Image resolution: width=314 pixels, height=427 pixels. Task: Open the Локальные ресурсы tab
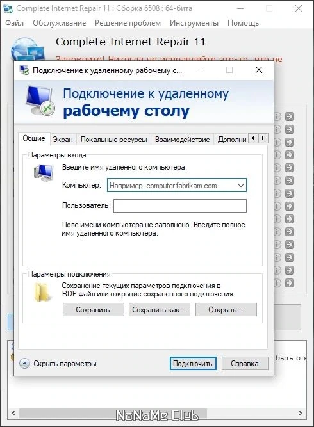(x=113, y=140)
